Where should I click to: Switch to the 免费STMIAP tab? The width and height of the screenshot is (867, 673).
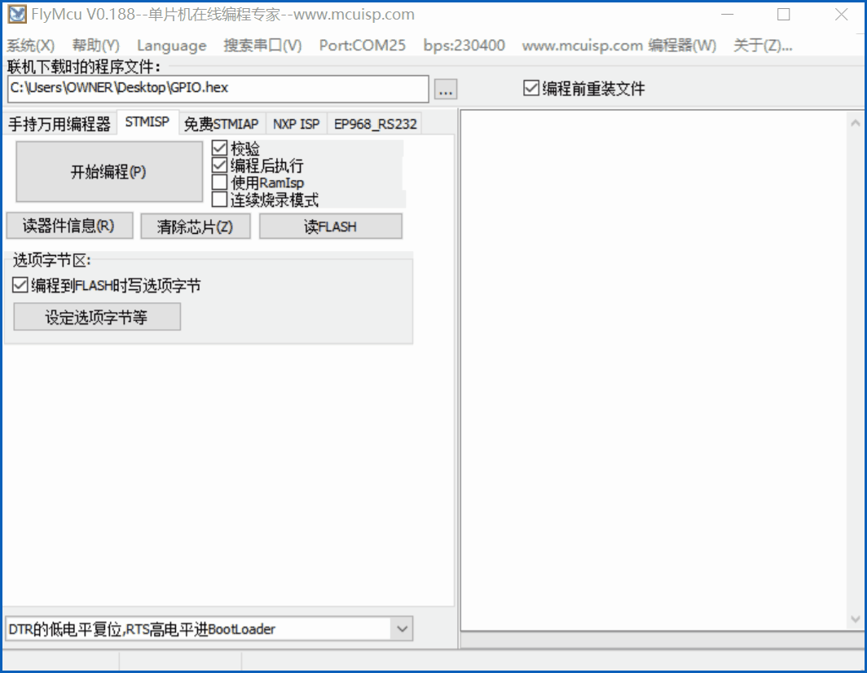[x=222, y=123]
